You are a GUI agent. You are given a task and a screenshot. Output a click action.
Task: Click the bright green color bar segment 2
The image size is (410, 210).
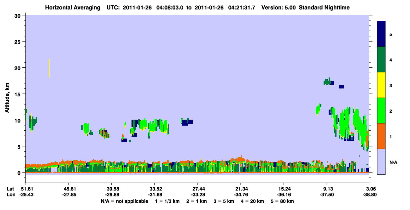pos(381,111)
